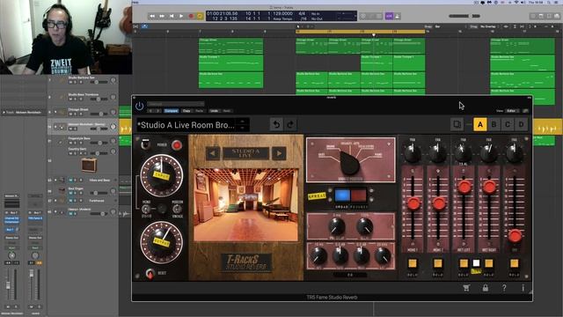The height and width of the screenshot is (317, 563).
Task: Click the tempo value in the LCD display
Action: (282, 13)
